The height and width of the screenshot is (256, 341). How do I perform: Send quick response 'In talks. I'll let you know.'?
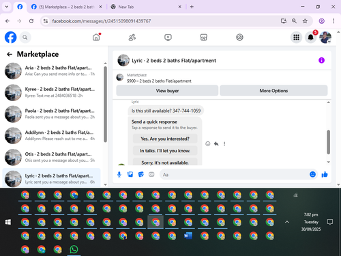(x=165, y=151)
